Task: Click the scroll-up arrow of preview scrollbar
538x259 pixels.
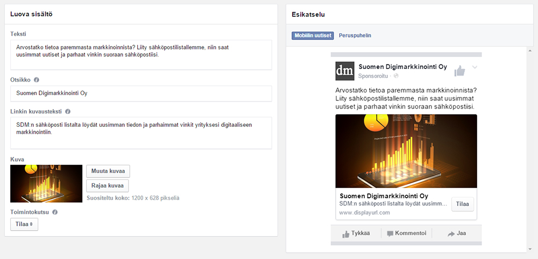Action: pyautogui.click(x=529, y=51)
